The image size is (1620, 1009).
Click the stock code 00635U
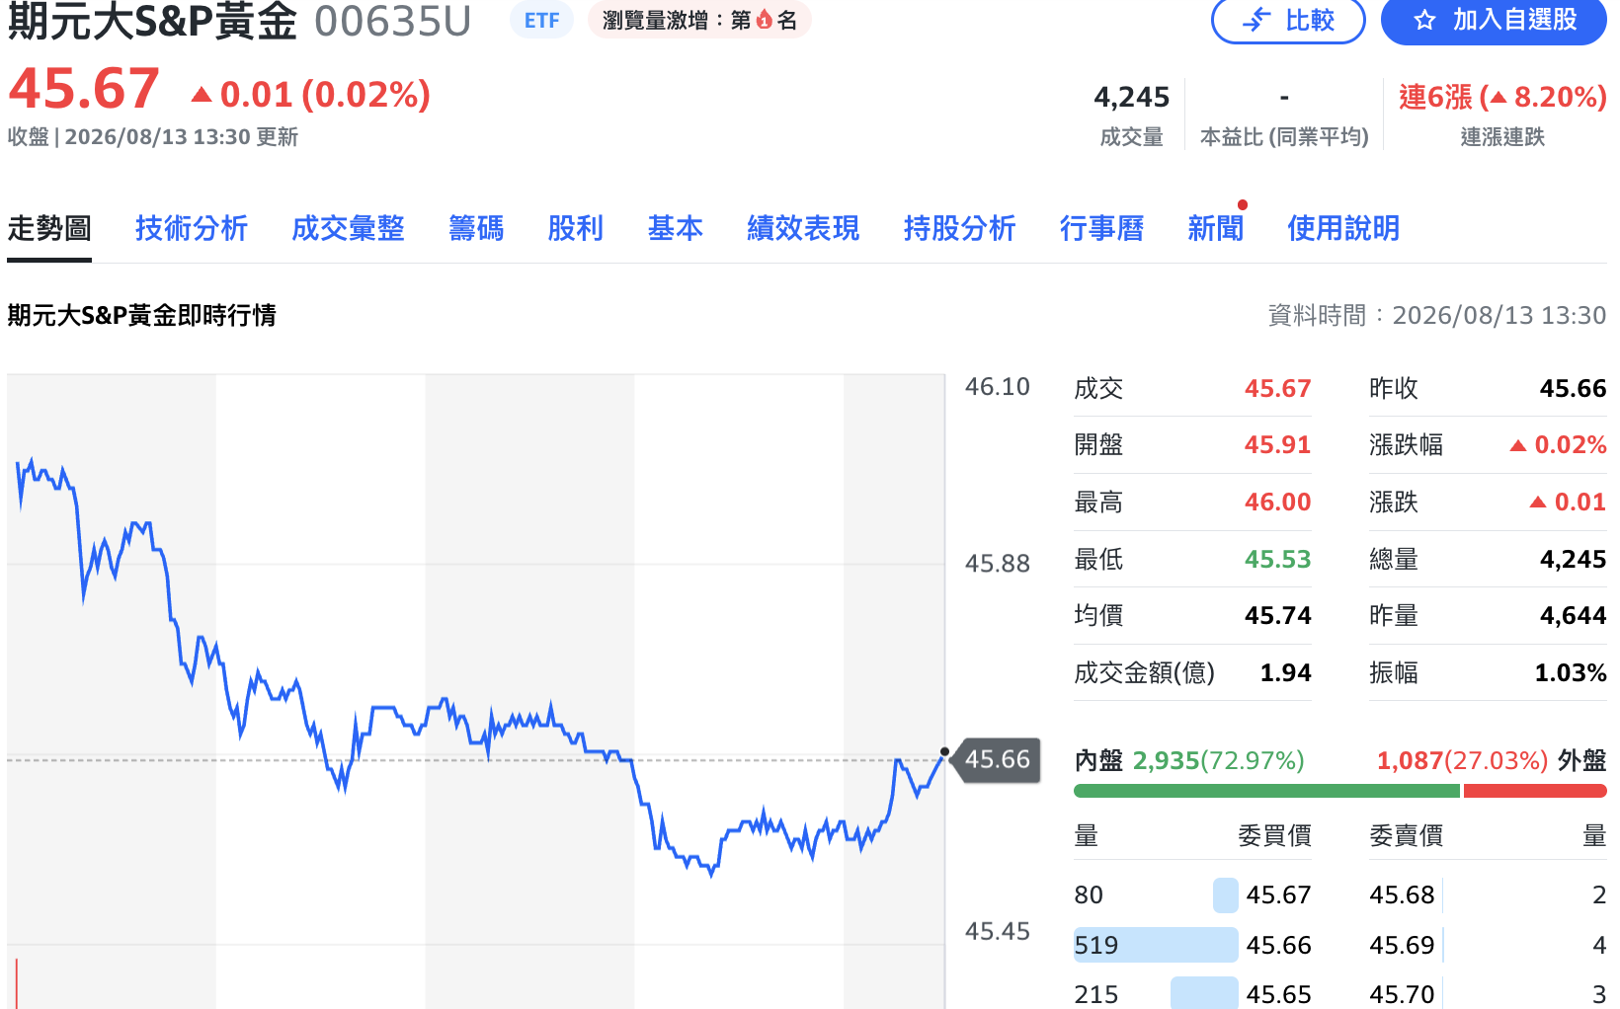pos(393,21)
